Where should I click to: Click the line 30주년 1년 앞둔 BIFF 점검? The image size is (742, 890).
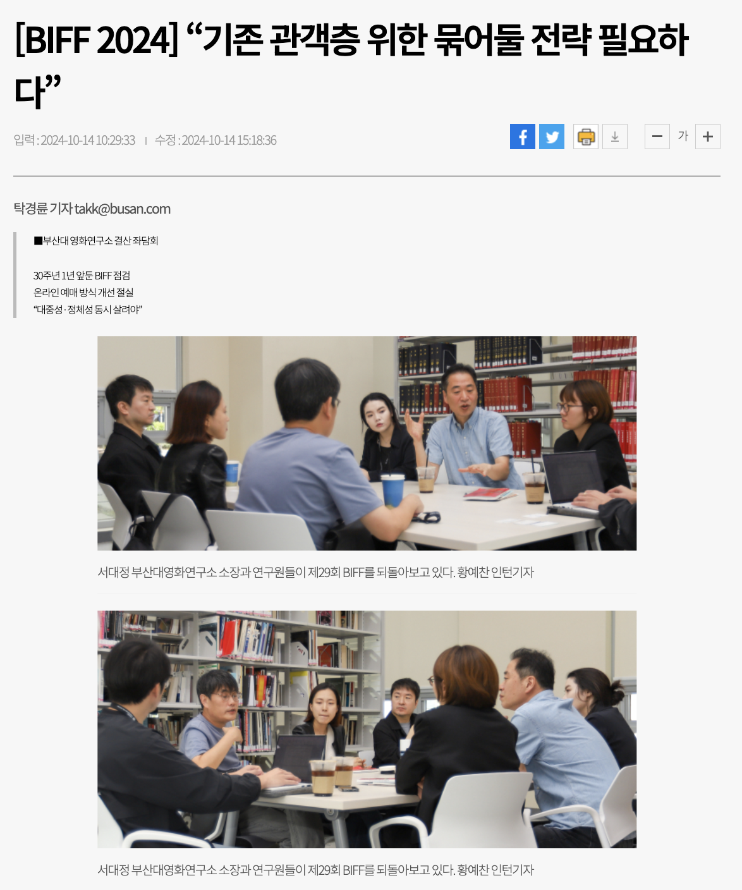pos(82,276)
